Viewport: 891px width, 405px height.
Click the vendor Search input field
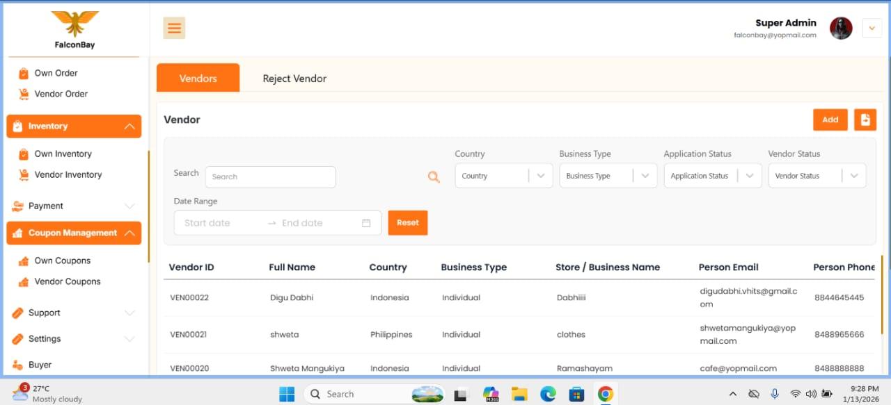pyautogui.click(x=271, y=177)
